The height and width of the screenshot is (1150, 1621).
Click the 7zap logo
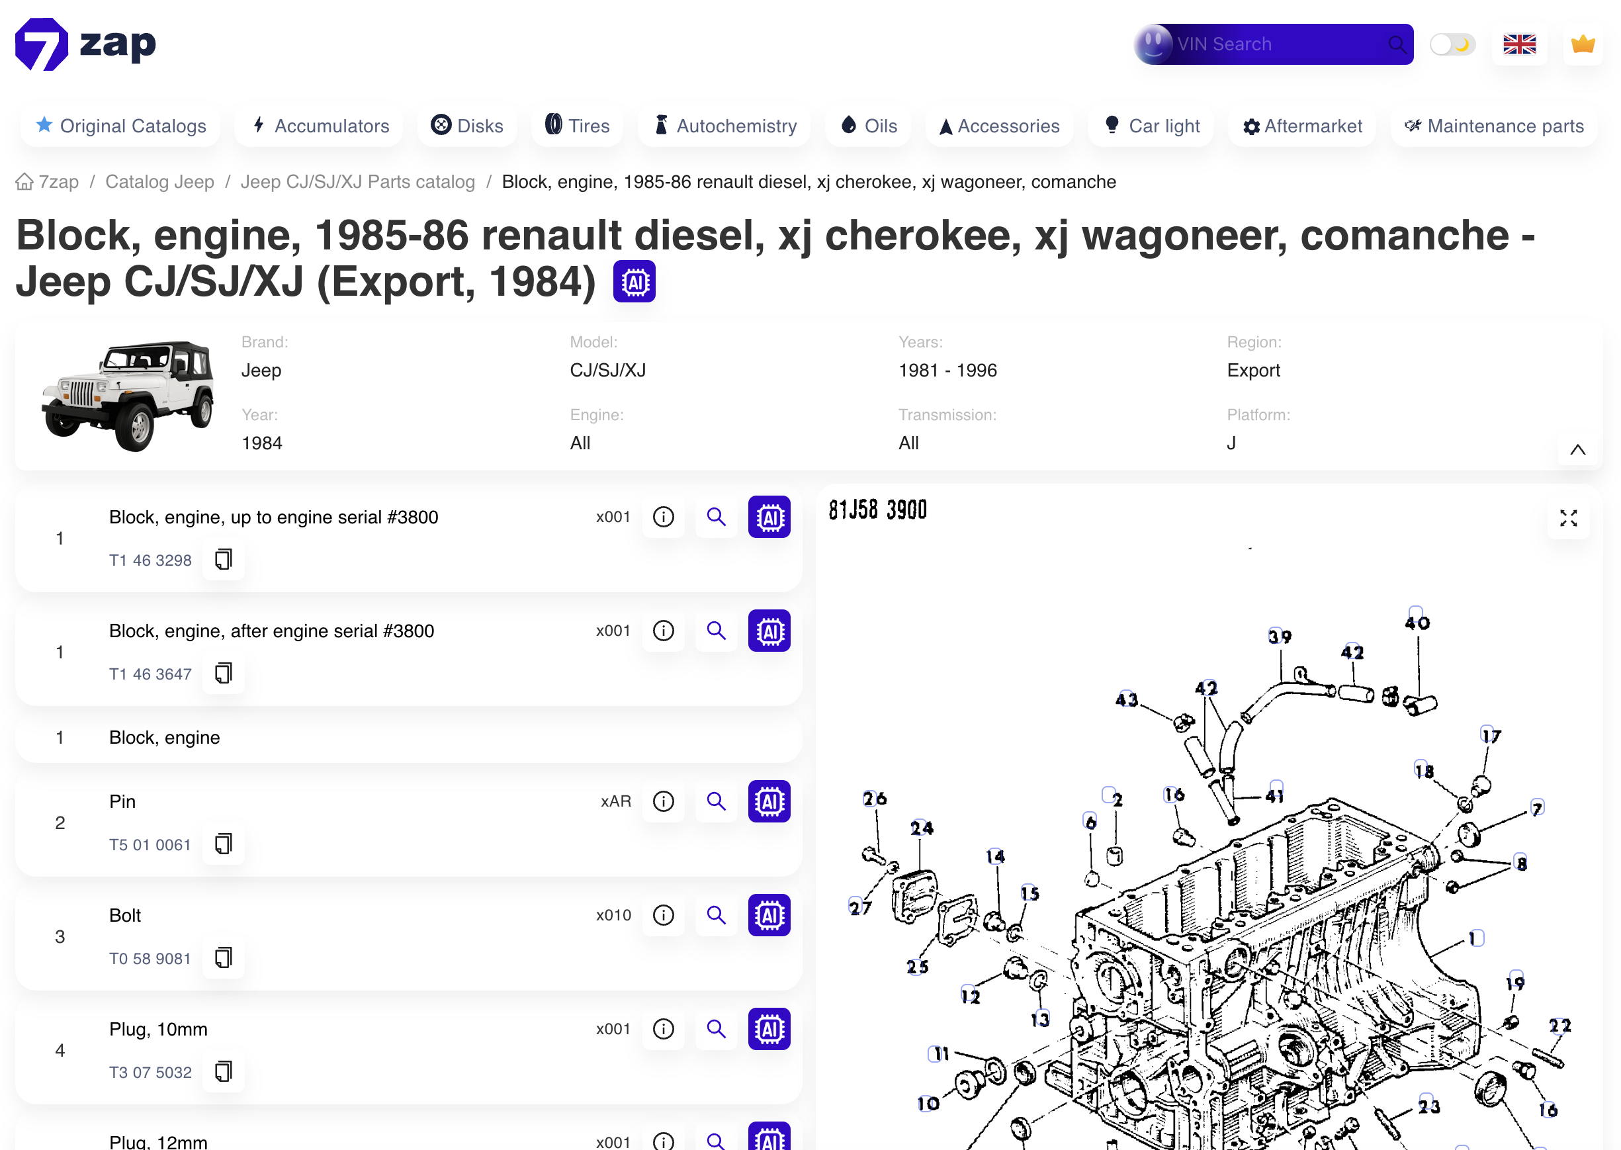85,44
